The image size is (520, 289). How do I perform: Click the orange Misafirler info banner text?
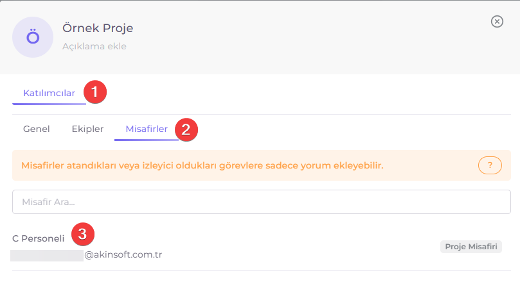tap(202, 165)
